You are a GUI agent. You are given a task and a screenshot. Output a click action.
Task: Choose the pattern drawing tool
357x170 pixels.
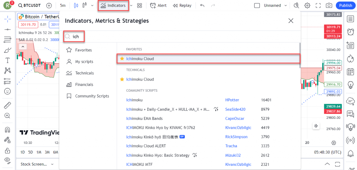pyautogui.click(x=8, y=71)
